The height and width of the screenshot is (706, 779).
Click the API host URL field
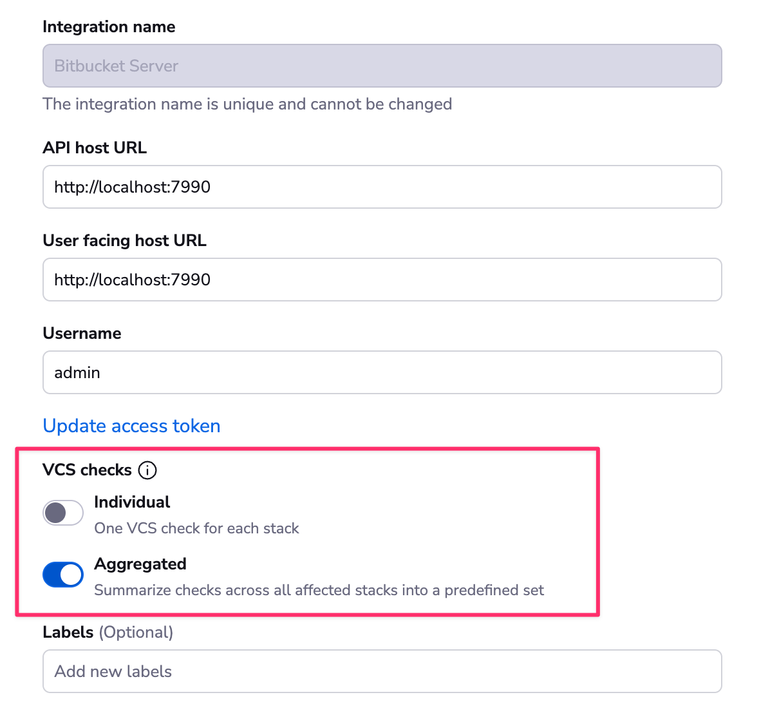tap(382, 187)
